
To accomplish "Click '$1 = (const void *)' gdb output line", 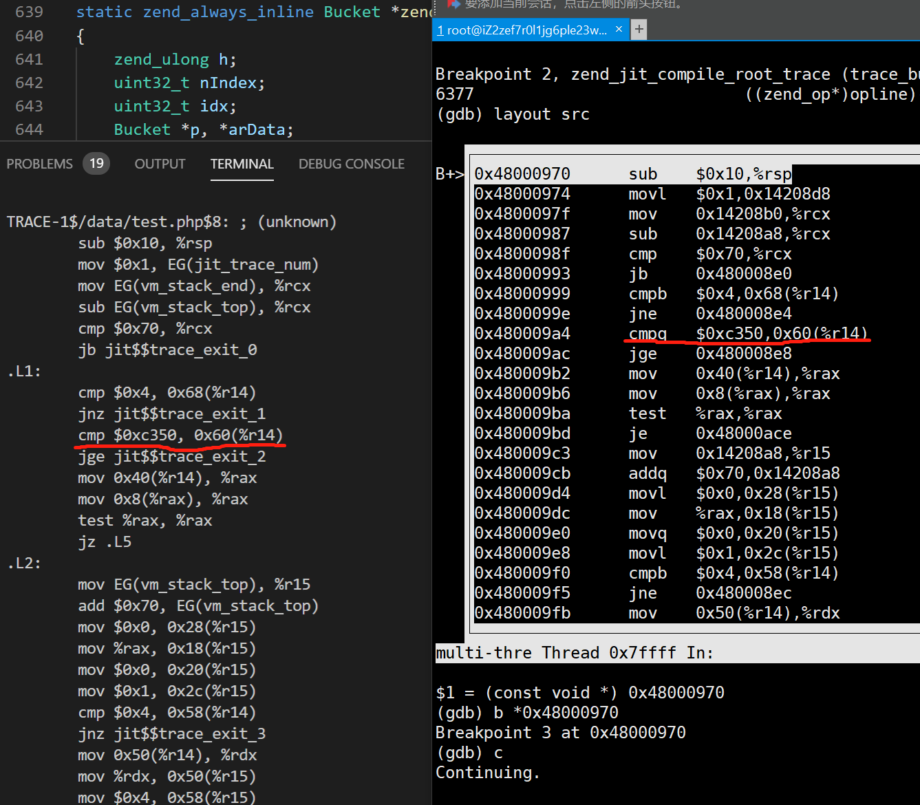I will (x=580, y=693).
